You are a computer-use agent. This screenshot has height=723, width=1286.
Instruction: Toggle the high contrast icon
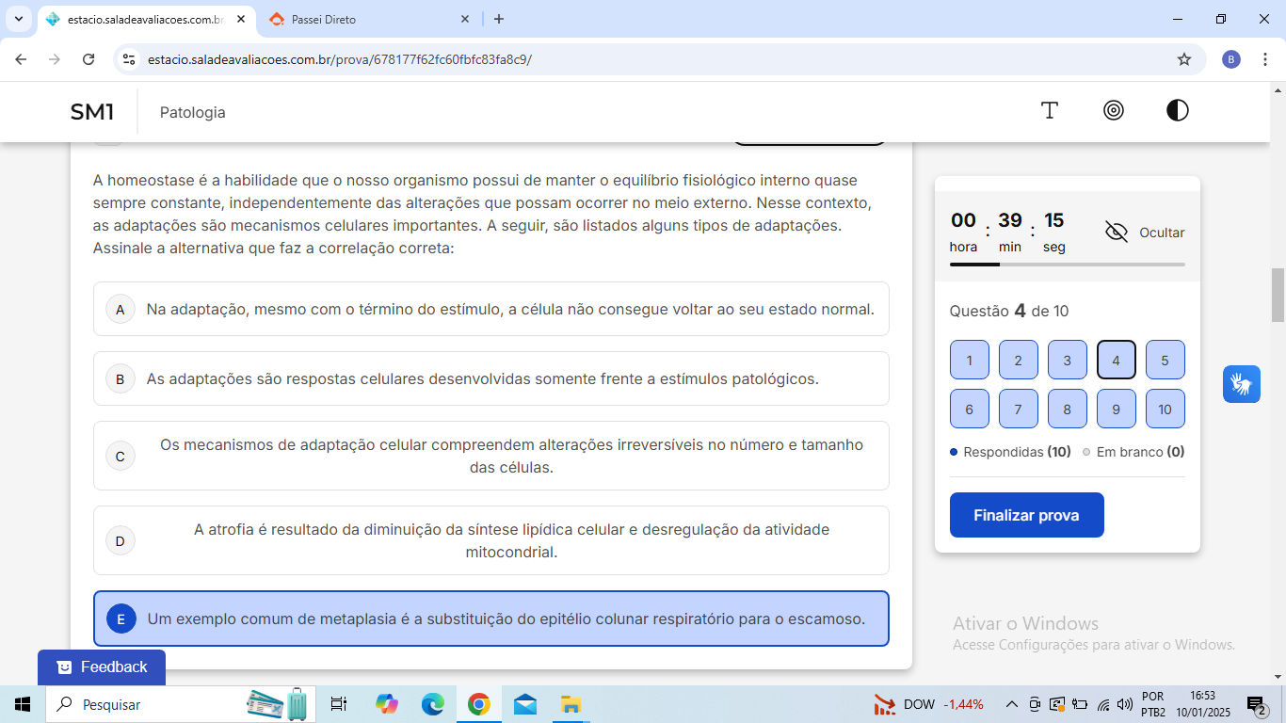point(1178,110)
